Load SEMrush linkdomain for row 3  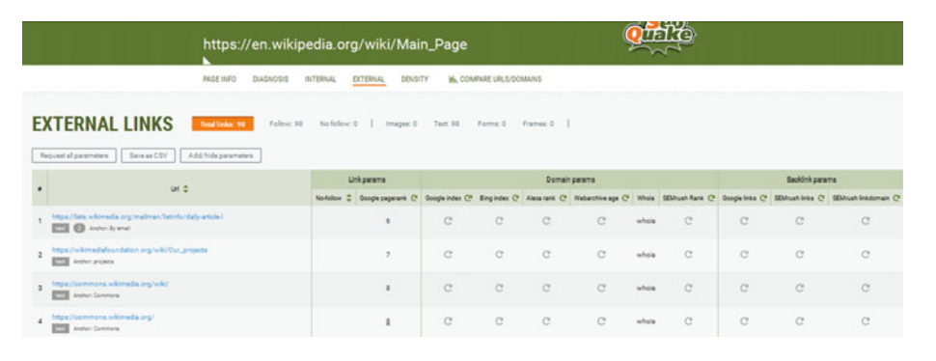click(x=865, y=288)
